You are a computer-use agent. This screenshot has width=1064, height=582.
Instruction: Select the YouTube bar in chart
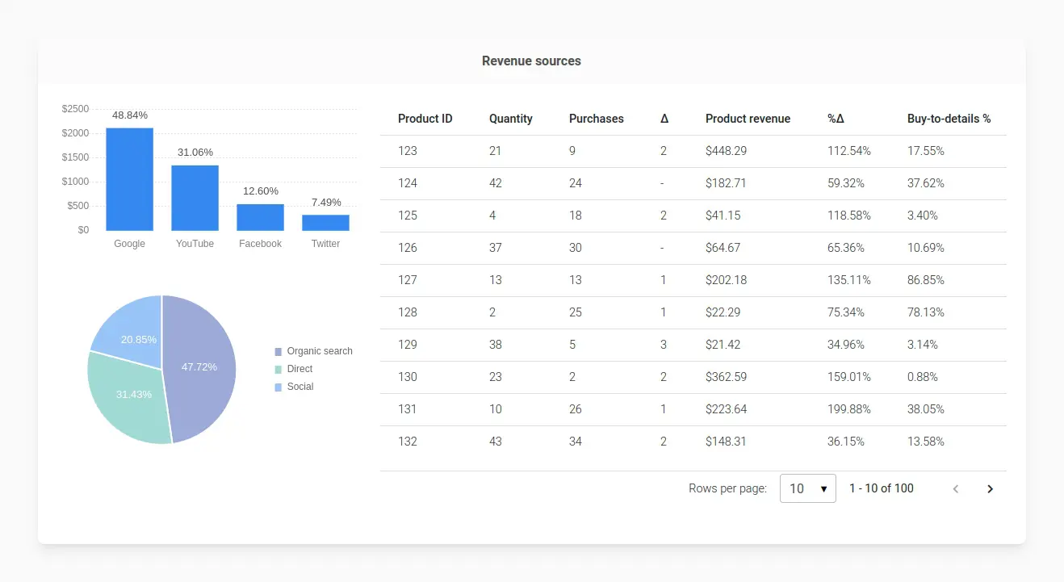tap(195, 198)
